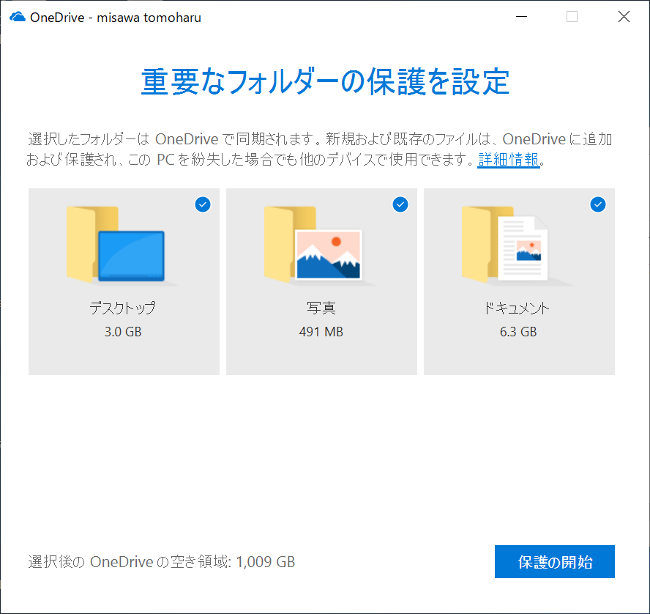Minimize the OneDrive window
This screenshot has height=614, width=650.
tap(521, 17)
